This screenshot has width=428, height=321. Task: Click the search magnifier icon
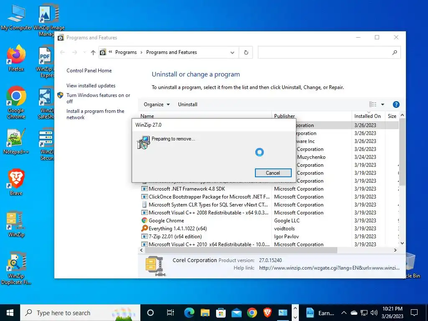[395, 52]
